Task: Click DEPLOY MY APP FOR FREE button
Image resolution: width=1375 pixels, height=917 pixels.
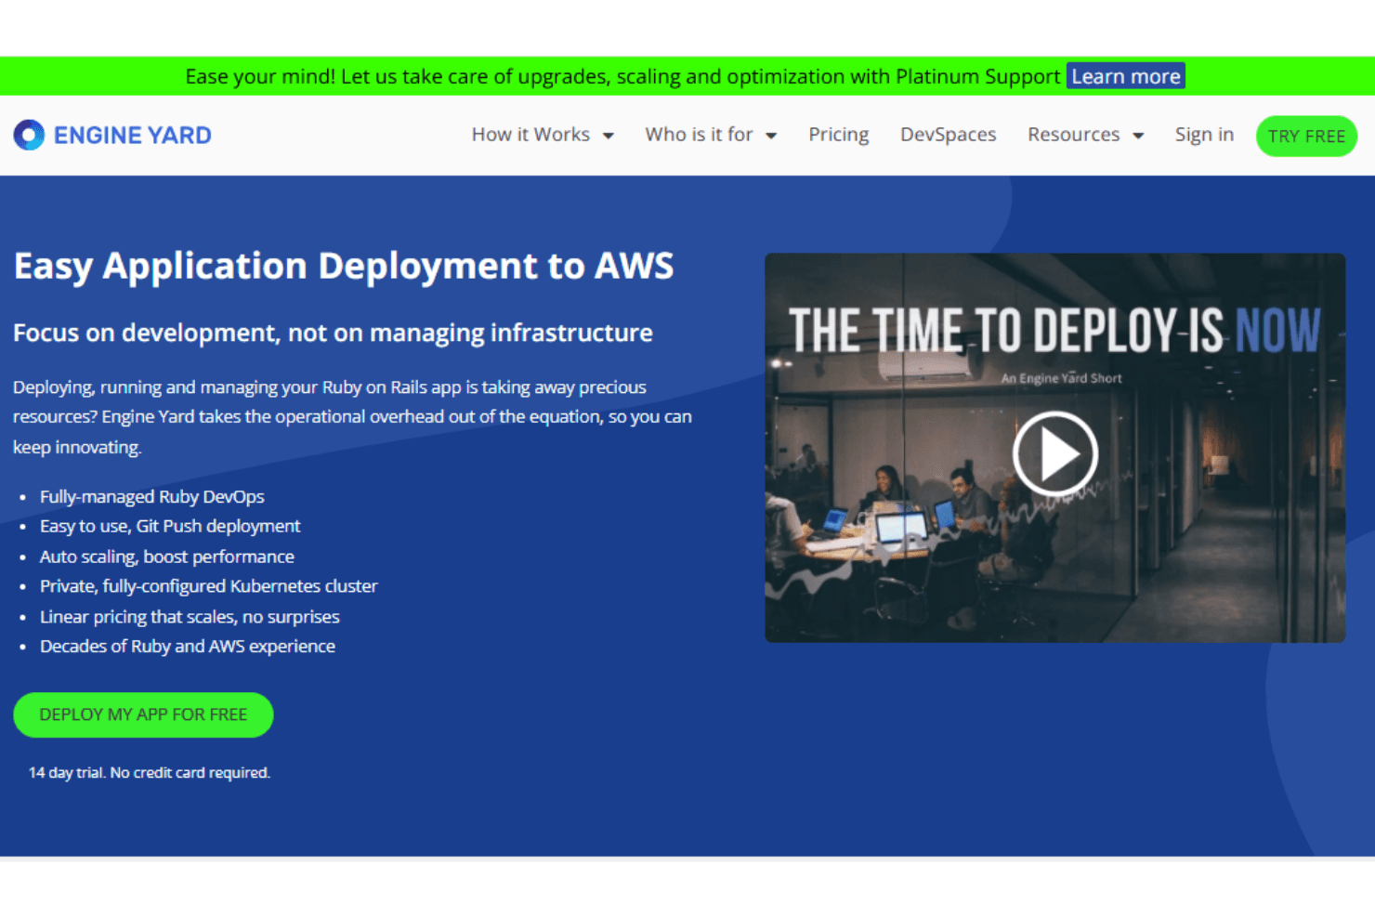Action: 143,714
